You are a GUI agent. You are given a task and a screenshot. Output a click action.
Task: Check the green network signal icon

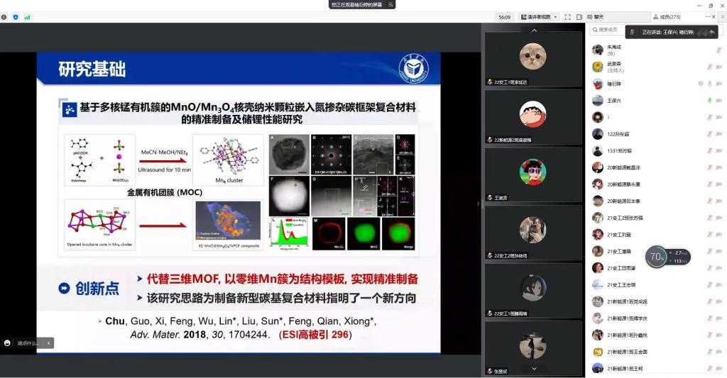[27, 17]
